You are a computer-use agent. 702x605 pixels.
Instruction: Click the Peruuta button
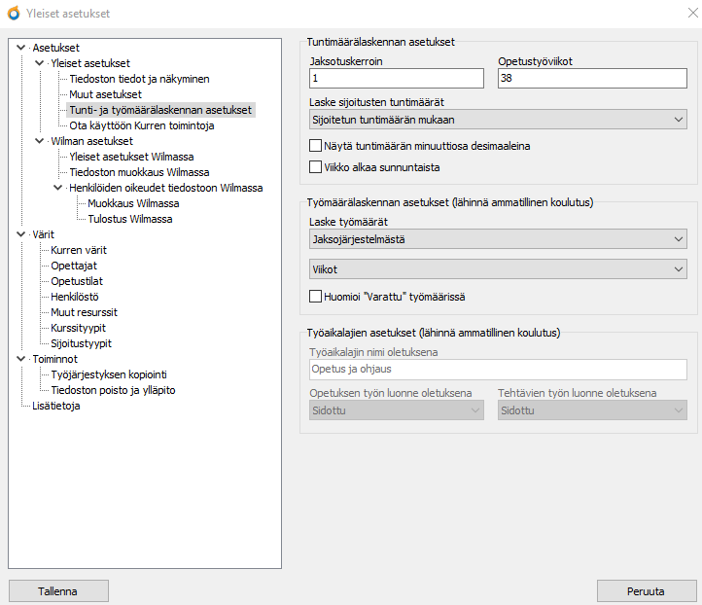(646, 590)
